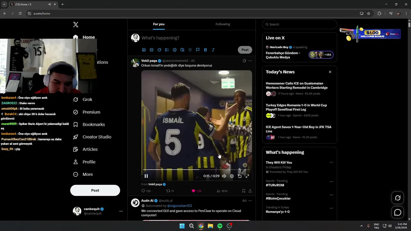Open the floating Messages chat button

pyautogui.click(x=398, y=212)
